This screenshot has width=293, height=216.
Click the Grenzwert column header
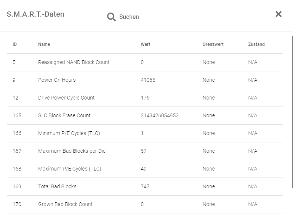(x=213, y=44)
